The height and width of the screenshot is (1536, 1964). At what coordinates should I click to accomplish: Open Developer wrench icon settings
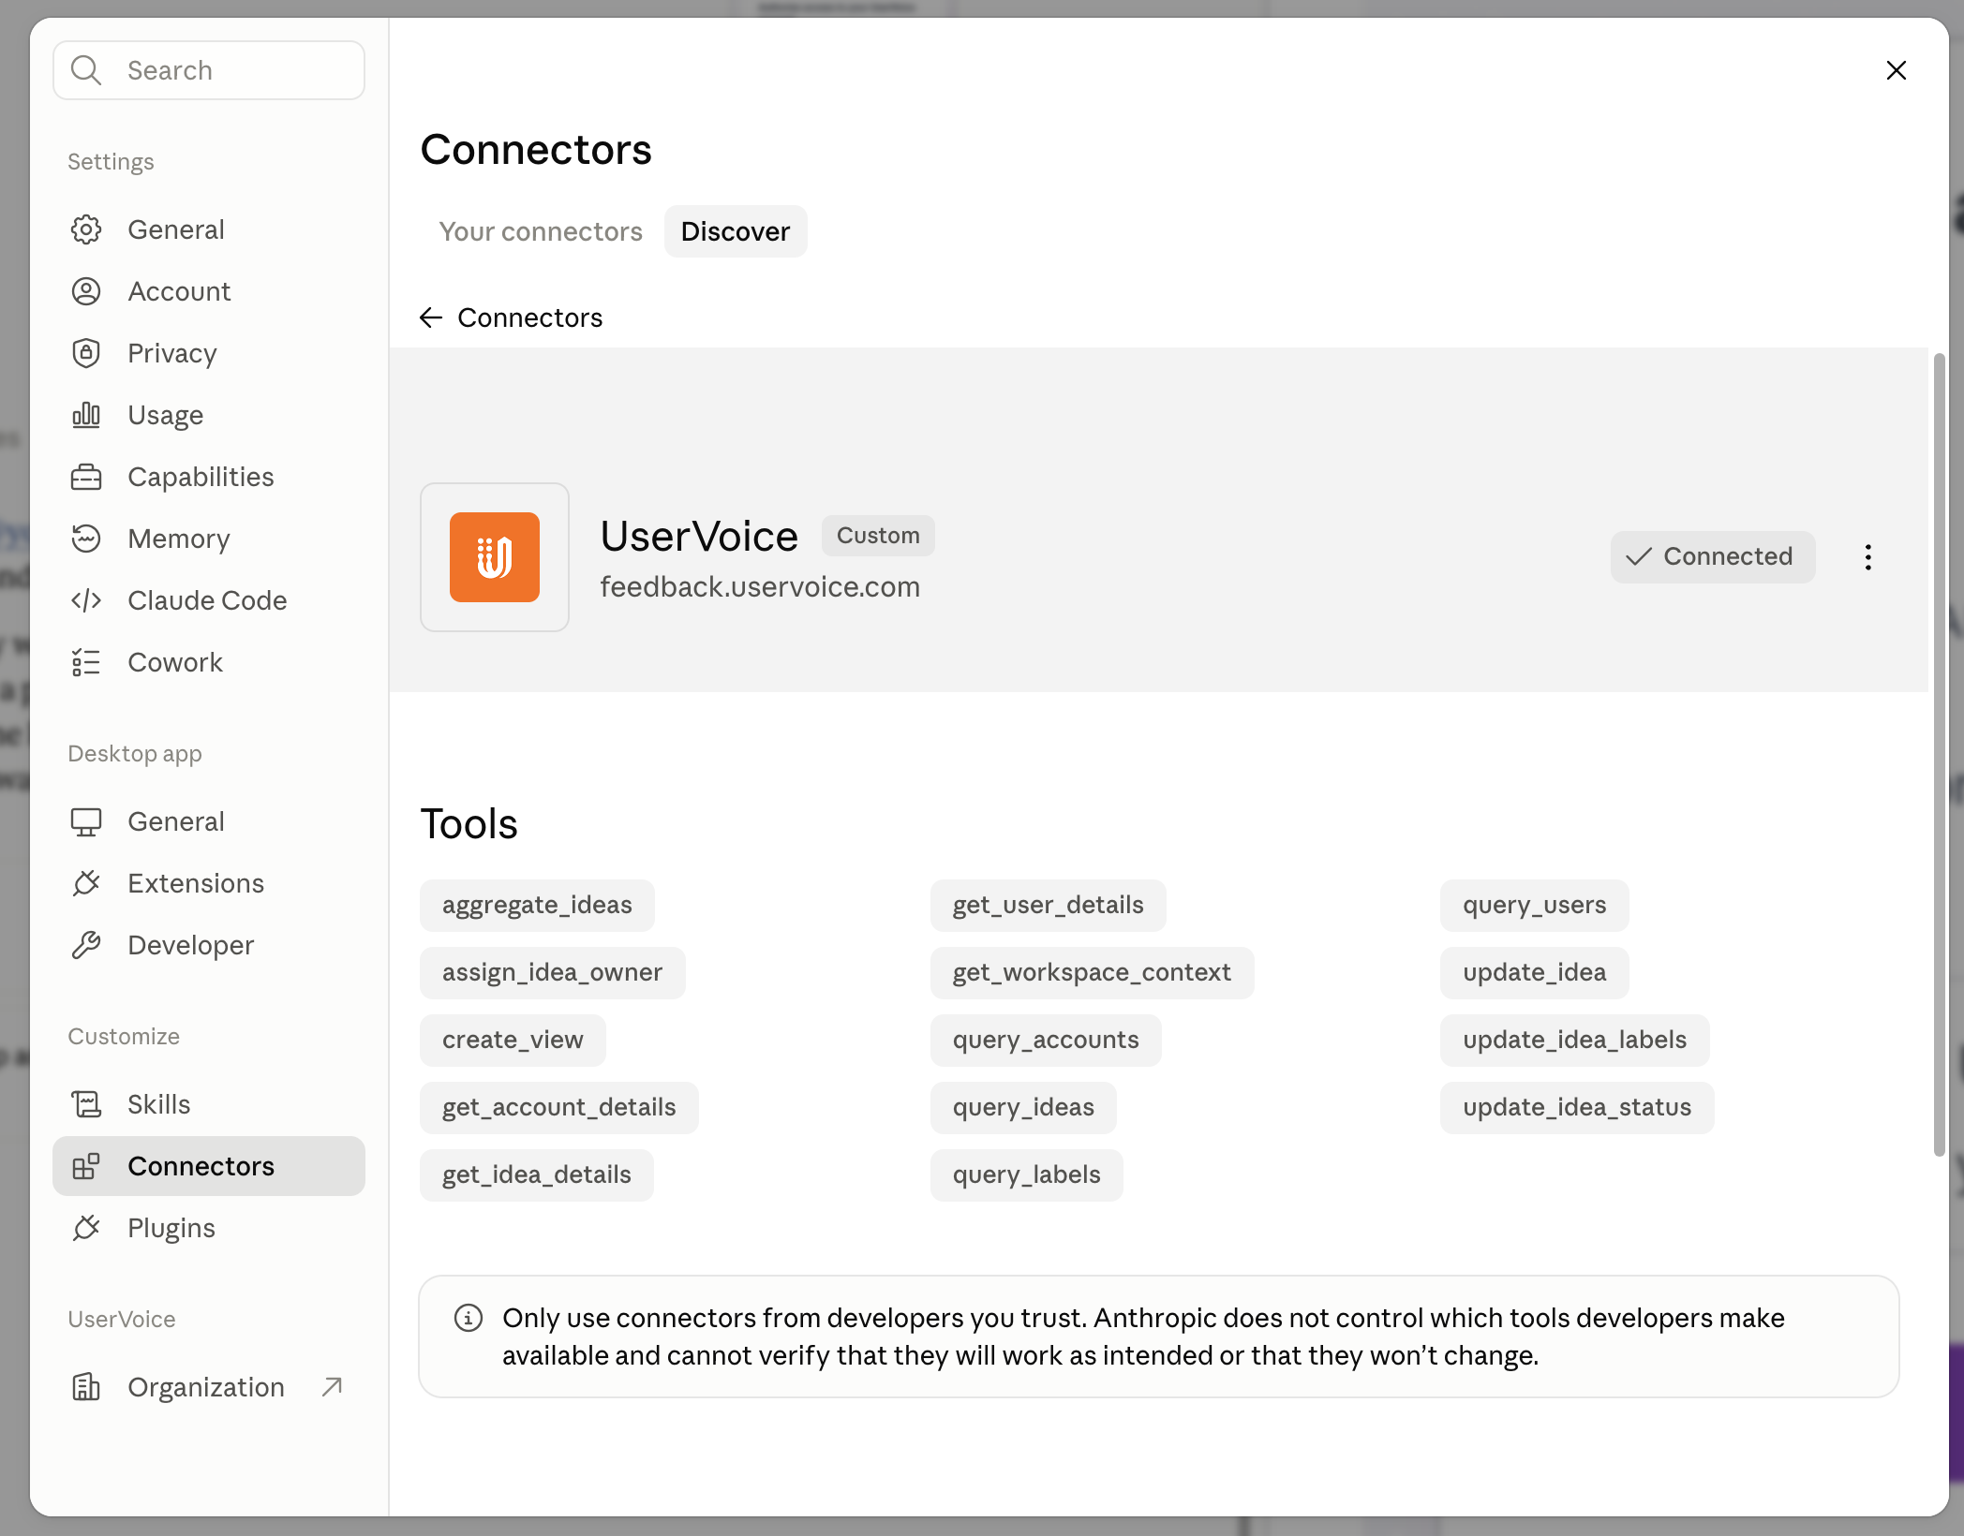point(86,945)
